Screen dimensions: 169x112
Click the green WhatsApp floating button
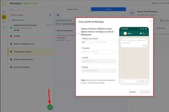[x=50, y=107]
